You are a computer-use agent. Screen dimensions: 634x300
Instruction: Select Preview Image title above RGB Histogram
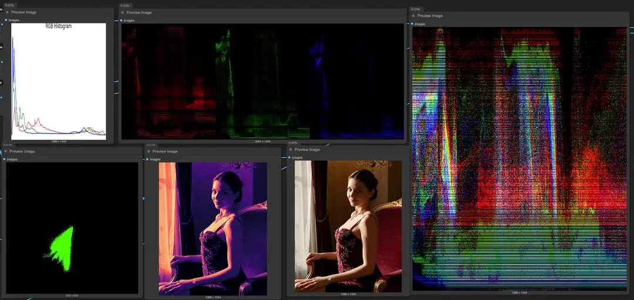tap(23, 12)
